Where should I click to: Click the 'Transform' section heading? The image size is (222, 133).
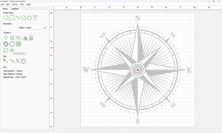coord(7,33)
